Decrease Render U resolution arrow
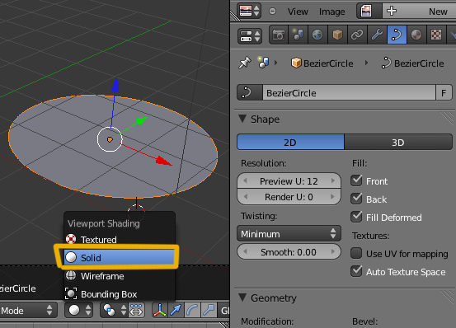The image size is (456, 328). pyautogui.click(x=245, y=197)
